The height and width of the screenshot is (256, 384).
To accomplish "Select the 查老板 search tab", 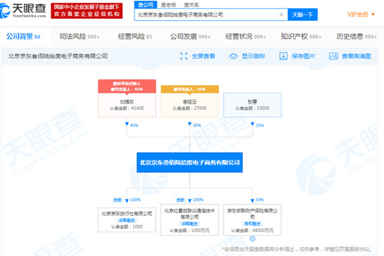I will [168, 5].
